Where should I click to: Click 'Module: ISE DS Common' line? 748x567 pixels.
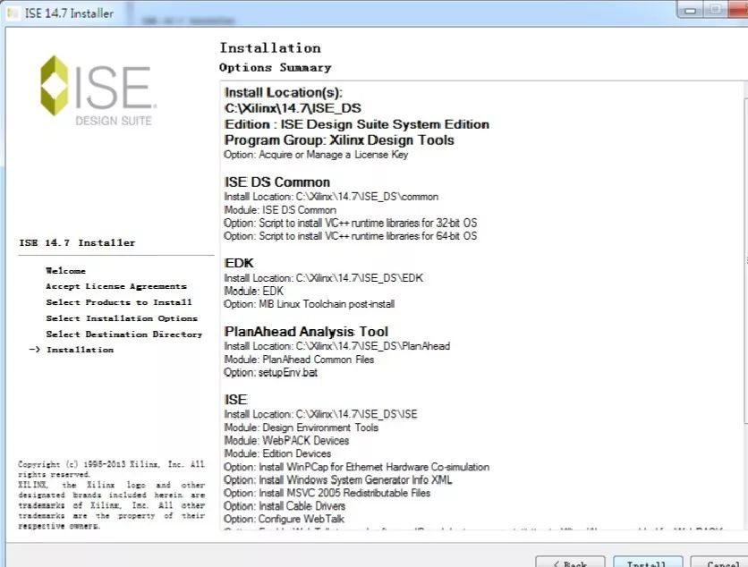click(x=280, y=210)
